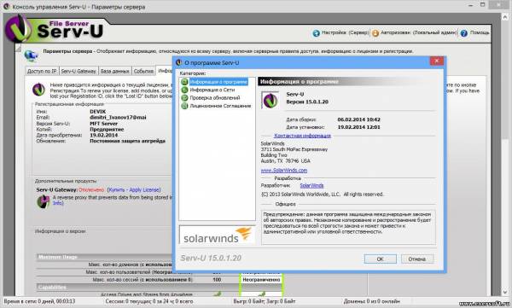Click the 'Отключено' Gateway status text
Screen dimensions: 512x308
pos(91,189)
